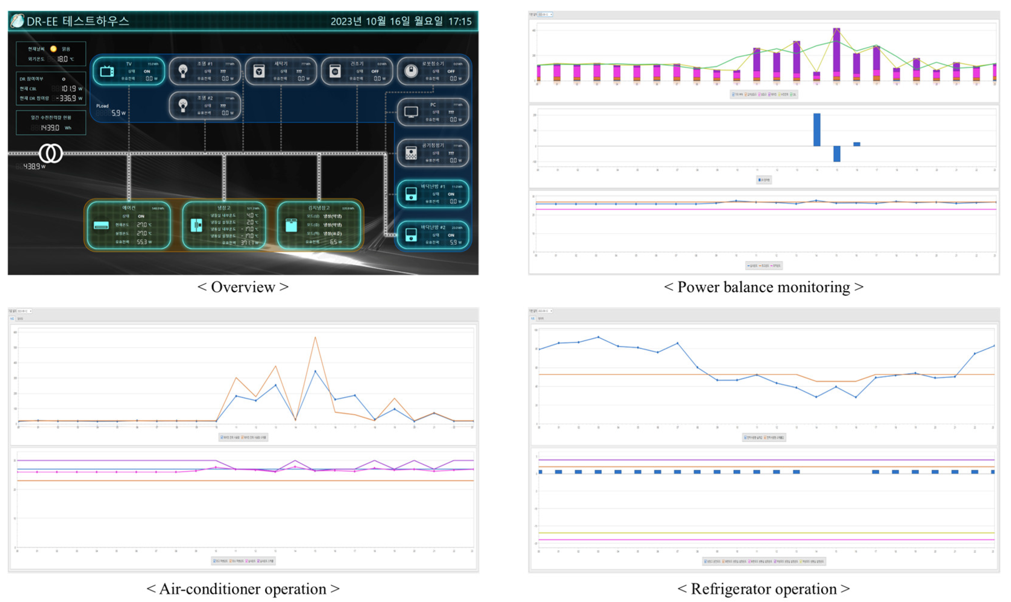Click the air purifier (공기청정기) icon
The image size is (1011, 602).
point(411,153)
